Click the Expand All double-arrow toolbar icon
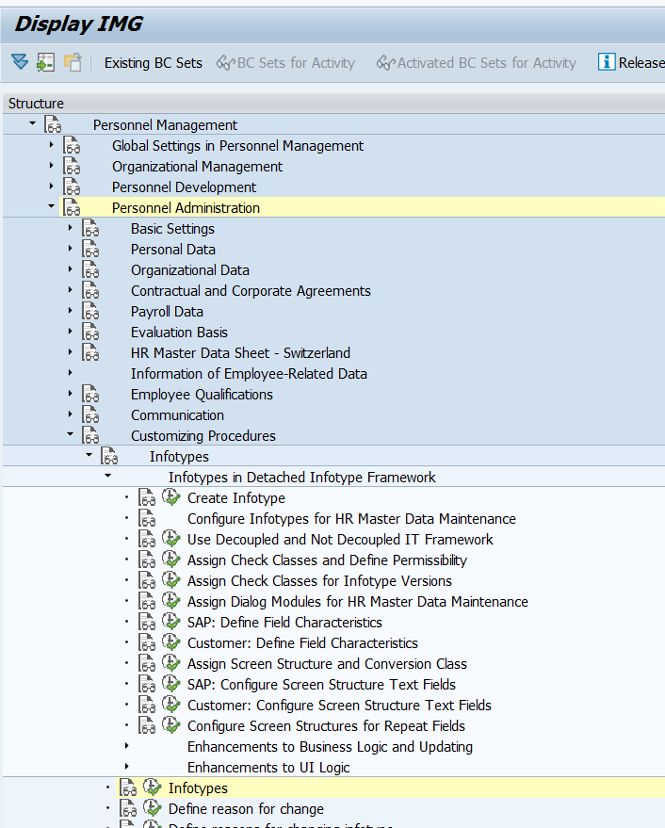 (20, 62)
